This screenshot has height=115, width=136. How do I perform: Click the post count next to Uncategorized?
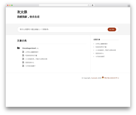coord(38,48)
